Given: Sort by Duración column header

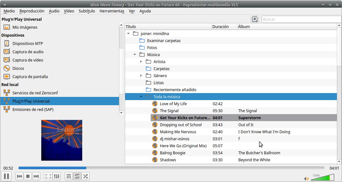Looking at the screenshot, I should click(225, 26).
